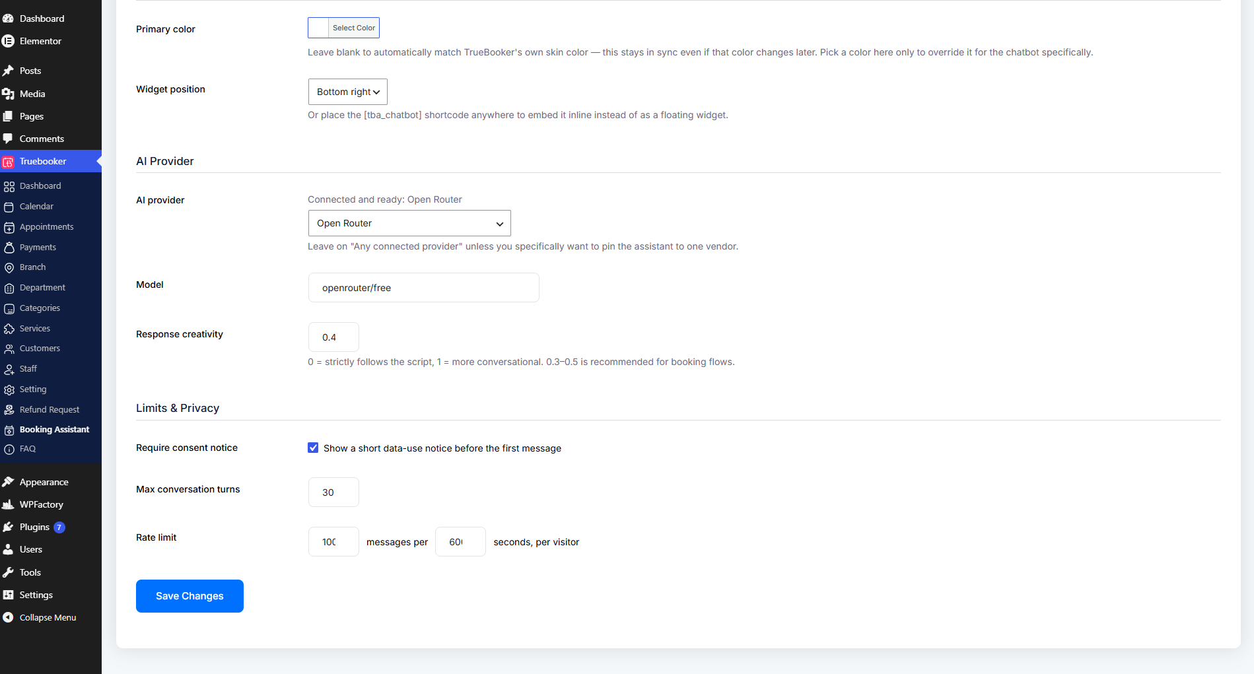Click the Posts pin icon
1254x674 pixels.
pyautogui.click(x=8, y=71)
